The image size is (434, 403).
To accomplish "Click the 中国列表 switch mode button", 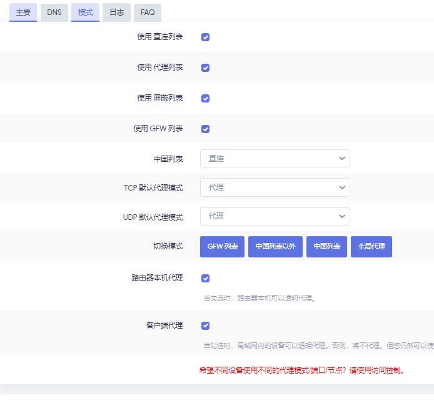I will [x=326, y=247].
